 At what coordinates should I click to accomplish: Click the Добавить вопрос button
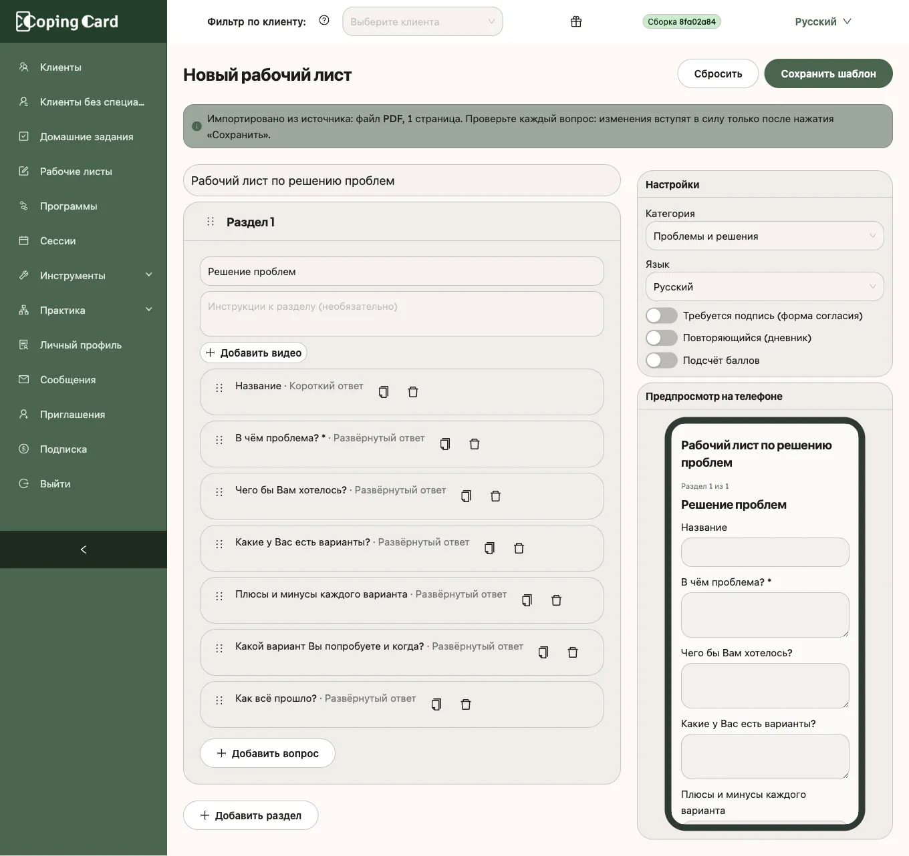click(267, 753)
